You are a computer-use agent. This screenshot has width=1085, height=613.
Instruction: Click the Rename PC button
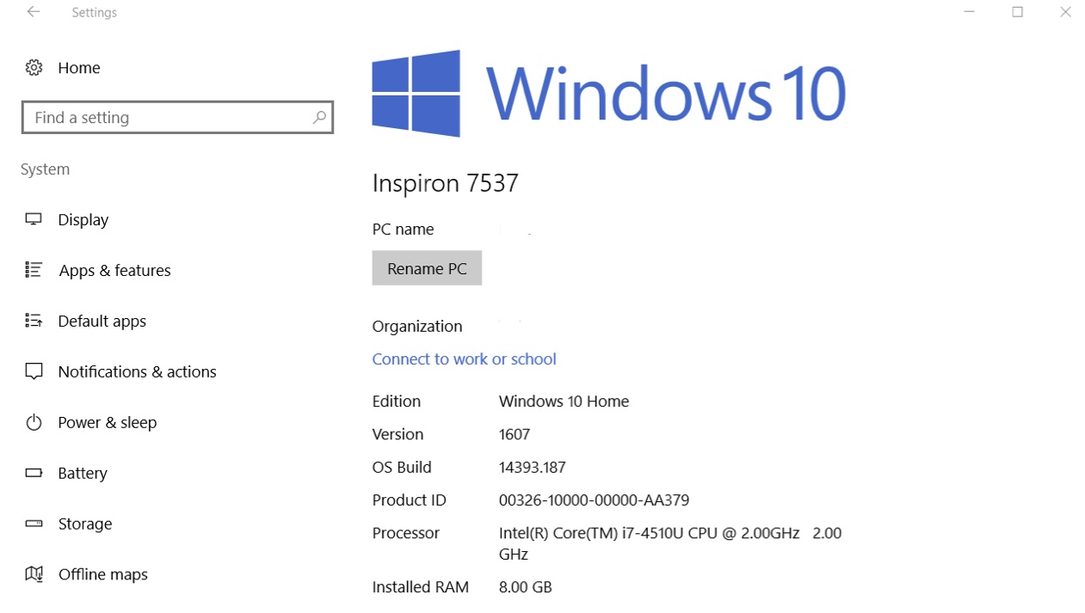pyautogui.click(x=427, y=268)
